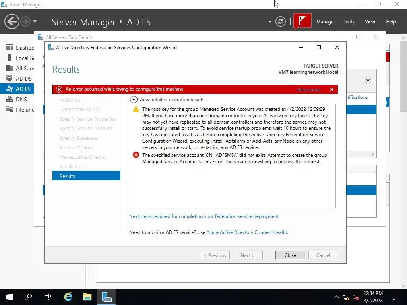Click the refresh icon in Server Manager
Screen dimensions: 407x305
(x=280, y=21)
